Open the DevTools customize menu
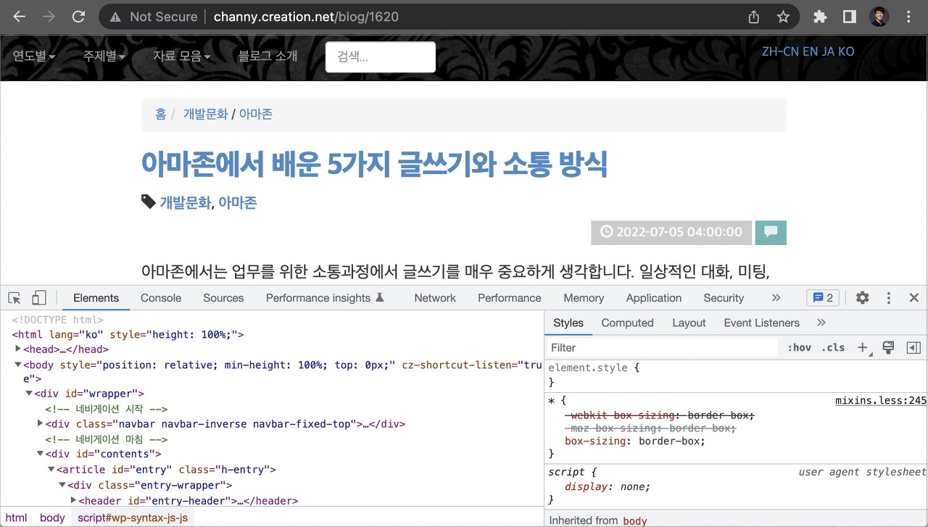 coord(889,298)
